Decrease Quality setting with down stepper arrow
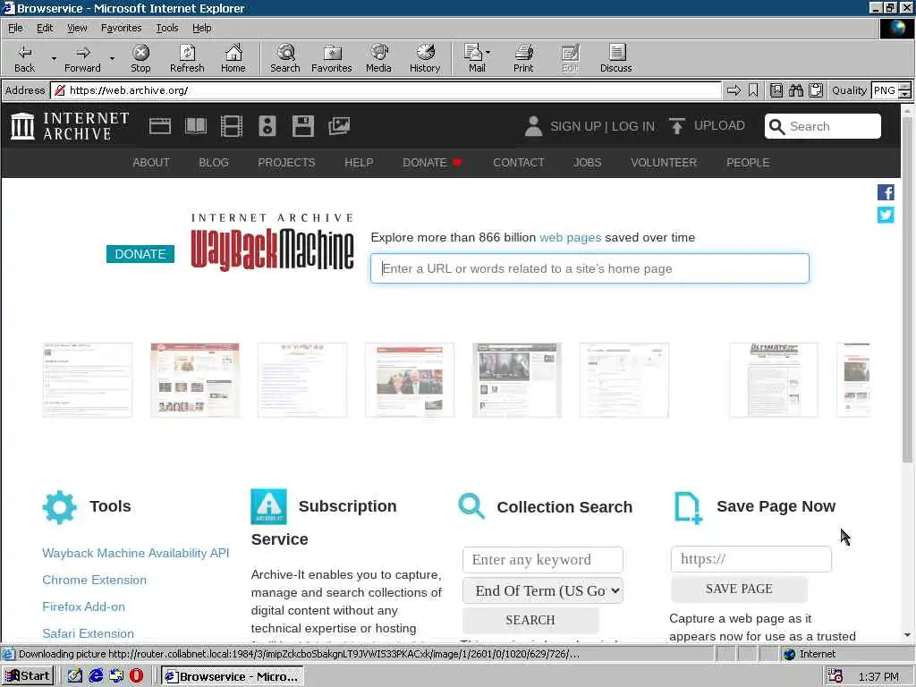Screen dimensions: 916x687 (x=905, y=94)
